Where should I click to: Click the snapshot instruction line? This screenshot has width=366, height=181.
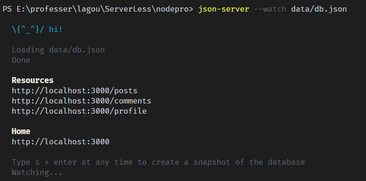pos(158,162)
